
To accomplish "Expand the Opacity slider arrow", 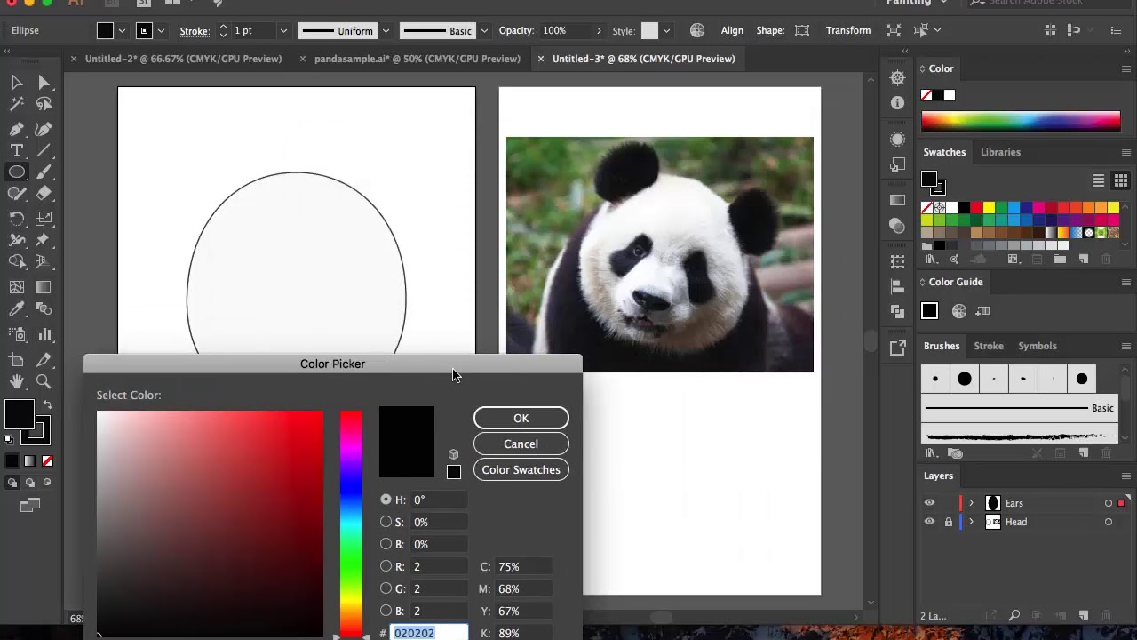I will 599,31.
